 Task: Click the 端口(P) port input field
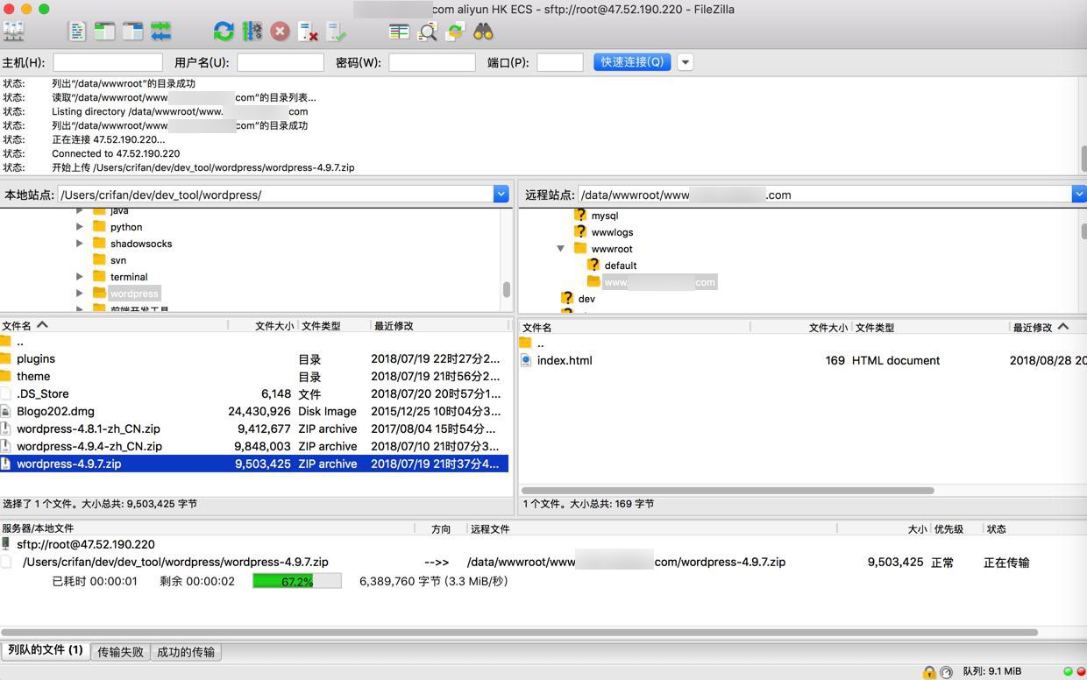[560, 62]
